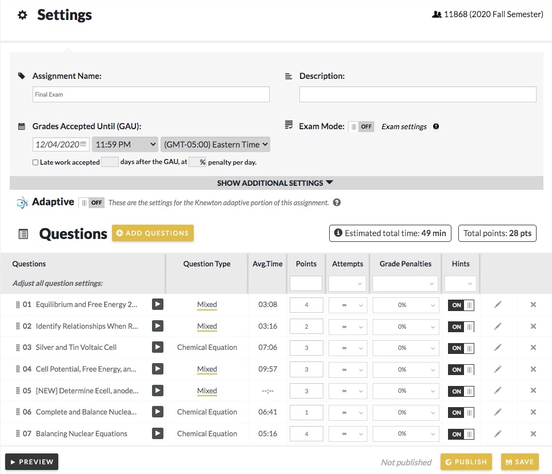Remove question 01 using X icon
The image size is (552, 474).
click(x=533, y=305)
